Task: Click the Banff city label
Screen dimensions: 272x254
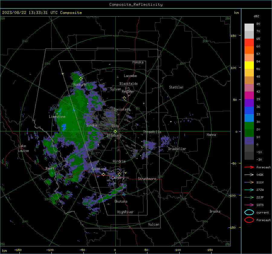Action: coord(50,168)
